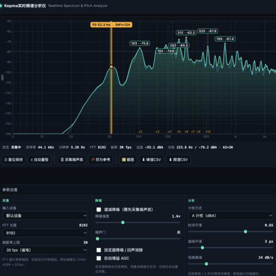The height and width of the screenshot is (276, 276).
Task: Click the 785 · -67.4 peak label
Action: 225,39
